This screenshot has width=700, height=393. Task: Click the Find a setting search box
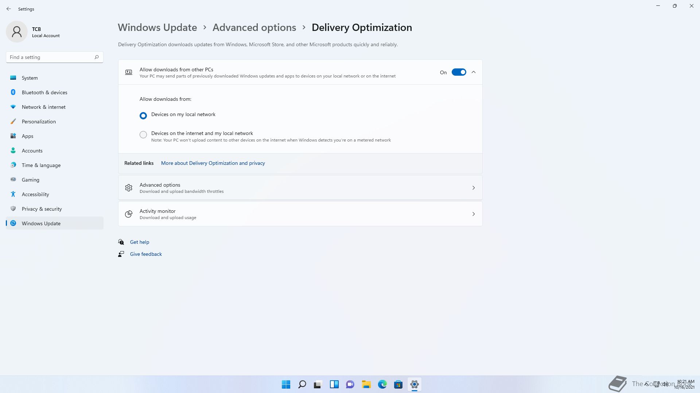pyautogui.click(x=55, y=57)
